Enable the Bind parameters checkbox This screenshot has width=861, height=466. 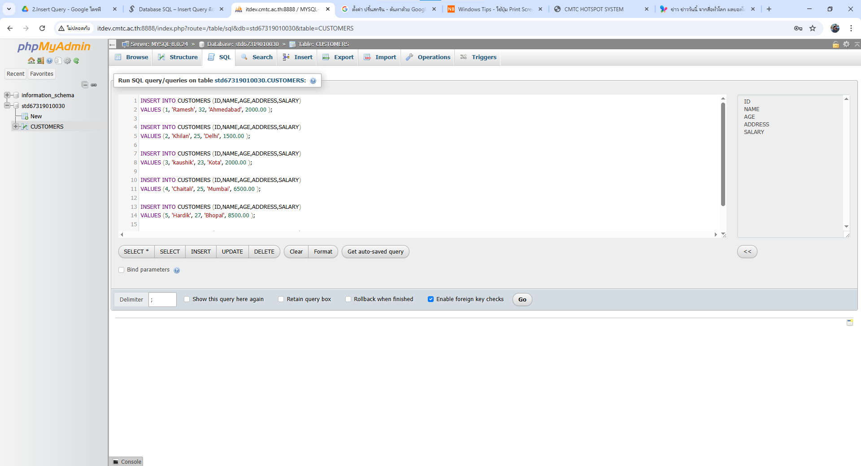tap(122, 270)
